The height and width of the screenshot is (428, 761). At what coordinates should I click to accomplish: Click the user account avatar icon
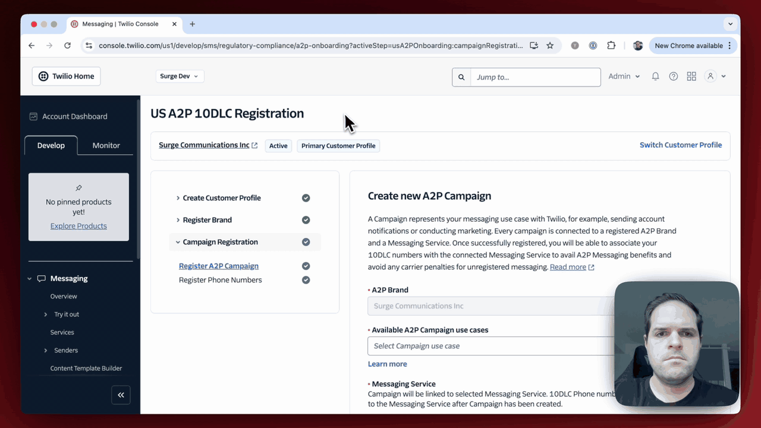click(x=710, y=77)
